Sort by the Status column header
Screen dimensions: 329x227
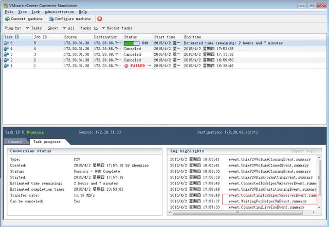pos(138,37)
